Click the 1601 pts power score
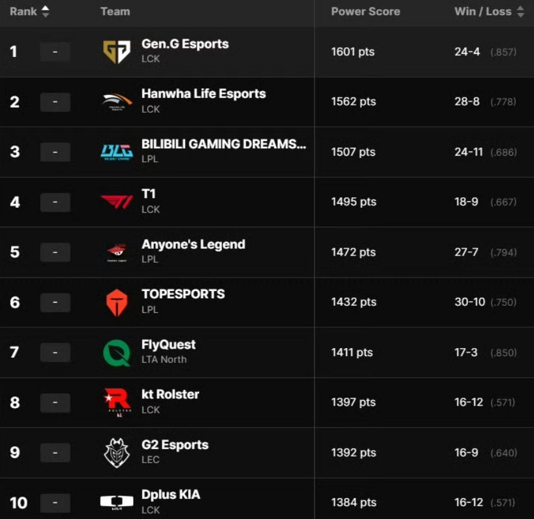Viewport: 534px width, 519px height. (353, 52)
